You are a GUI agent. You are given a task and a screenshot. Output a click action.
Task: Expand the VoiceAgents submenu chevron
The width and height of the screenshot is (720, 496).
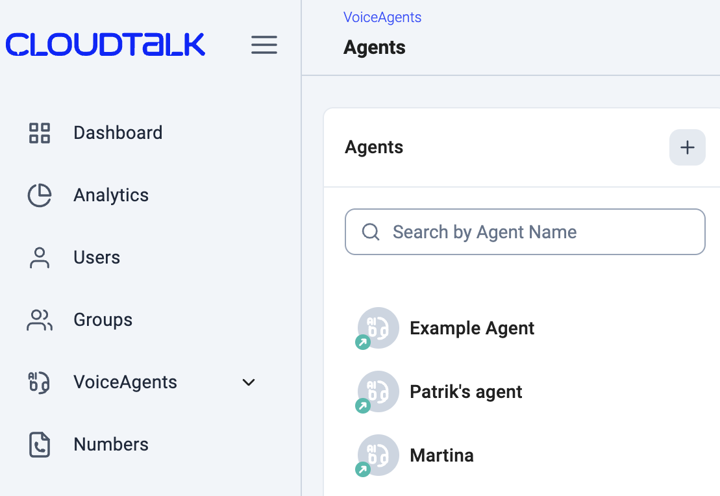click(x=248, y=382)
